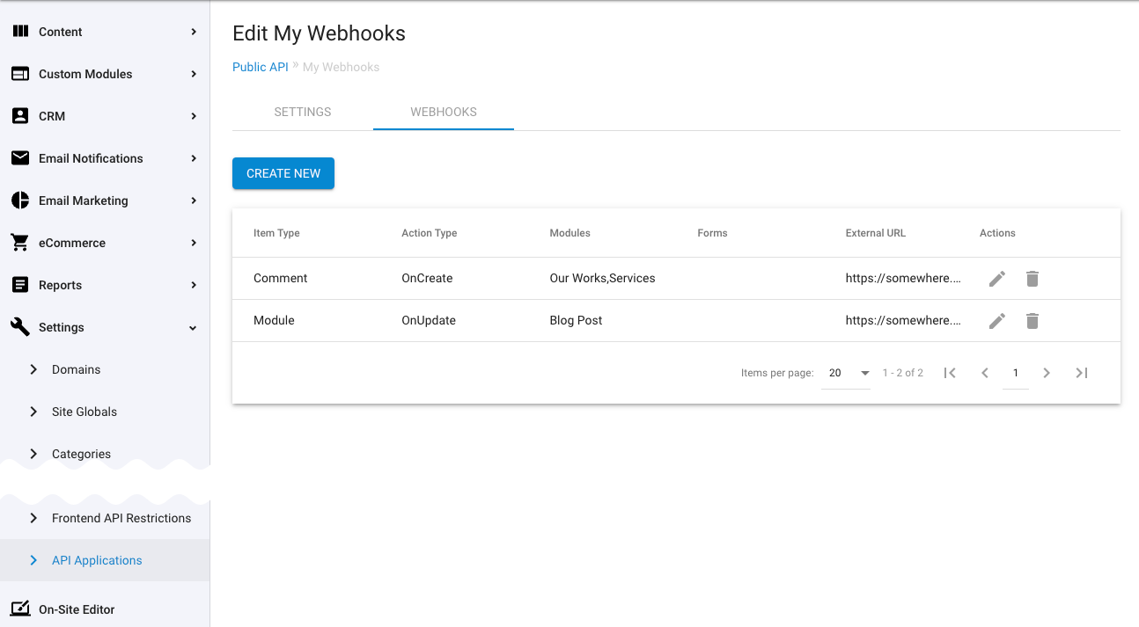Click the Reports document icon
The height and width of the screenshot is (627, 1139).
[x=20, y=285]
